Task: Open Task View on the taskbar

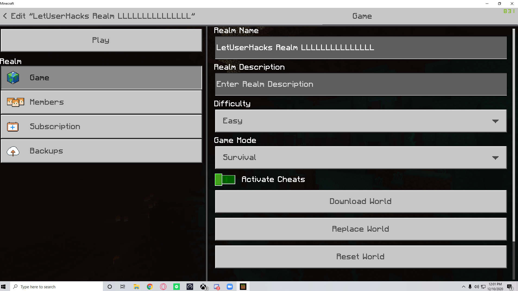Action: point(123,287)
